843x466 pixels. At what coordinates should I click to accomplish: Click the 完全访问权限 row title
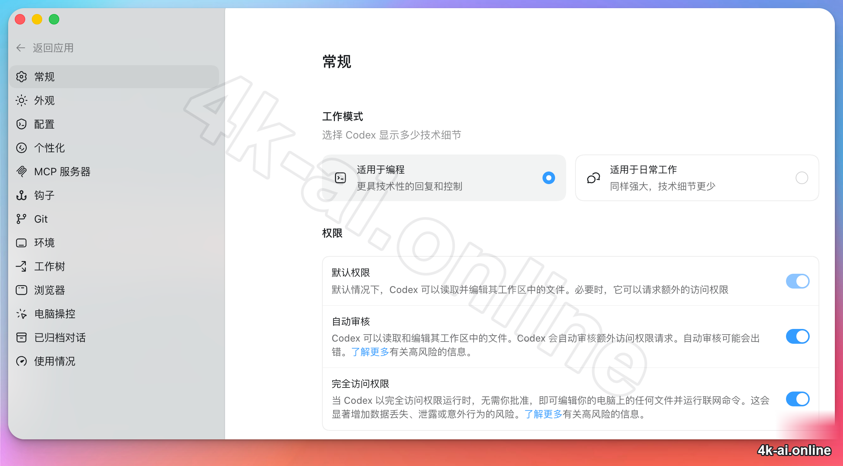(360, 384)
